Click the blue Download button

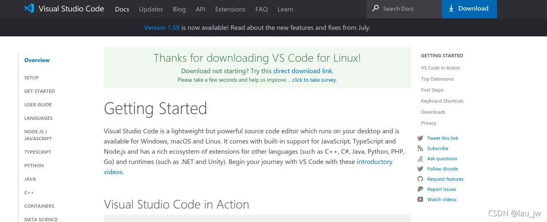pyautogui.click(x=469, y=9)
